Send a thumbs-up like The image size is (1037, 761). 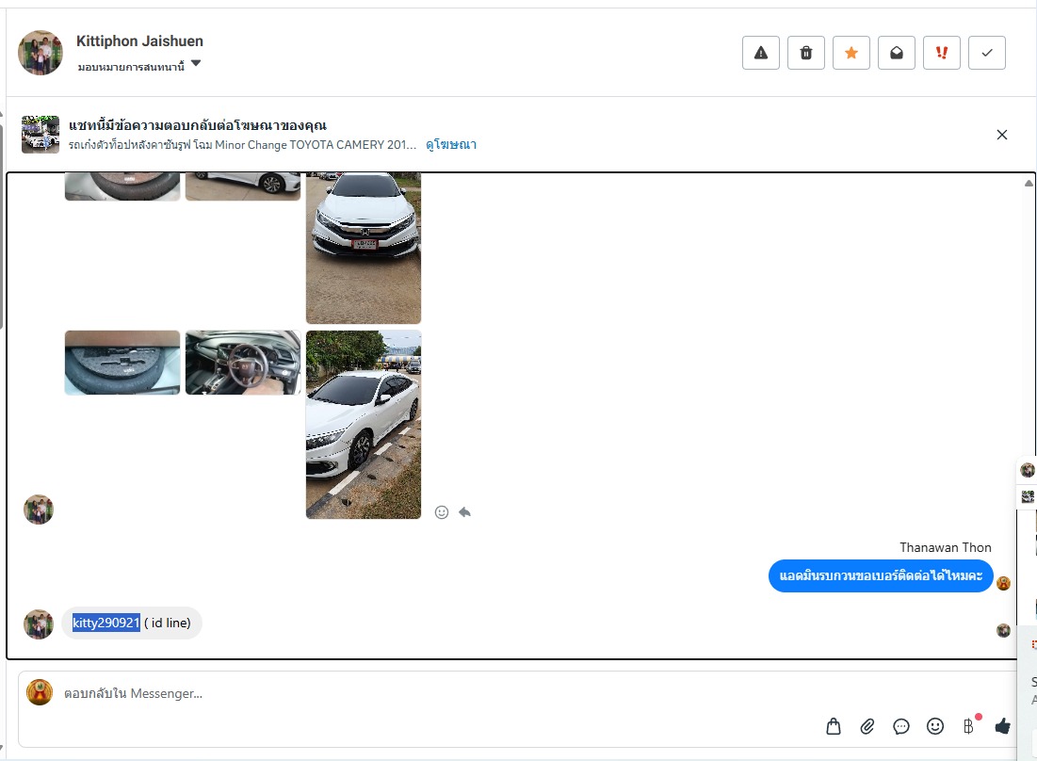pos(1003,726)
